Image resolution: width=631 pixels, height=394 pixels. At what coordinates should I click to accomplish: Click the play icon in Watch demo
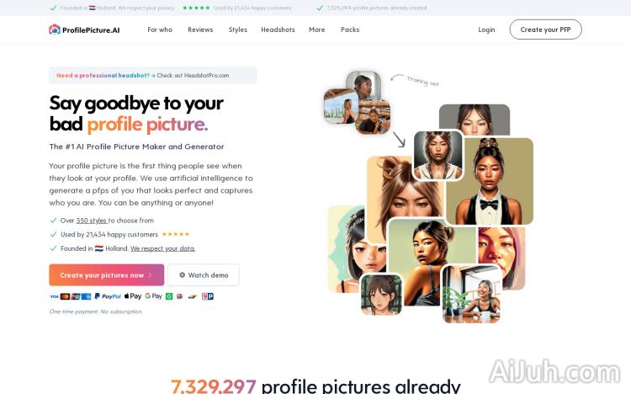pos(182,275)
